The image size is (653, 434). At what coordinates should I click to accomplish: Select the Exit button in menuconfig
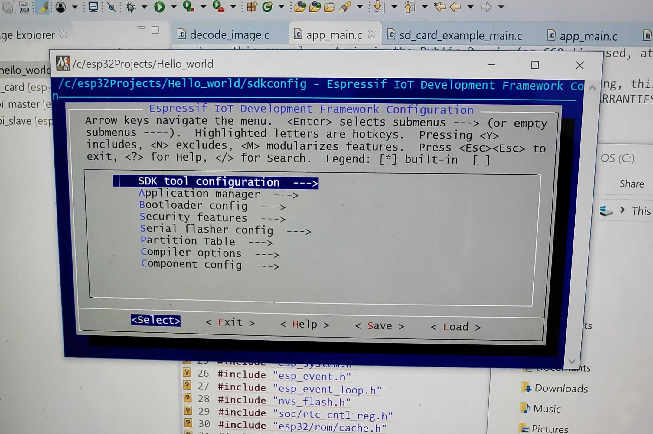(230, 322)
